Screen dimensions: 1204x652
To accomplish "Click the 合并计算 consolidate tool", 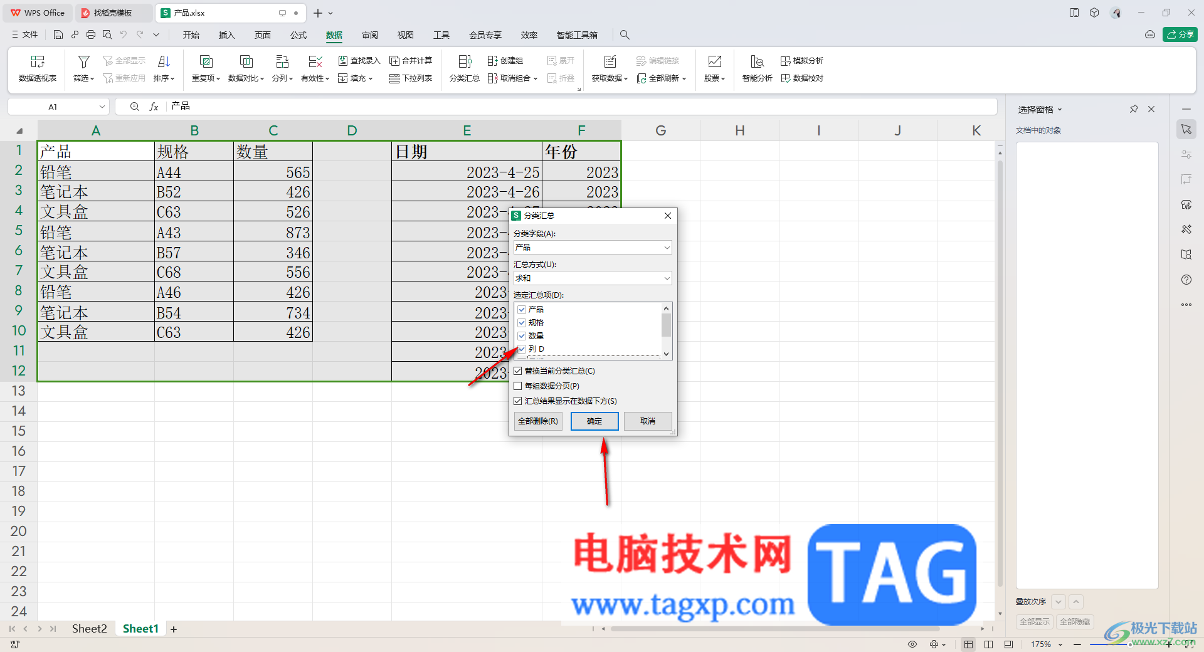I will tap(411, 61).
